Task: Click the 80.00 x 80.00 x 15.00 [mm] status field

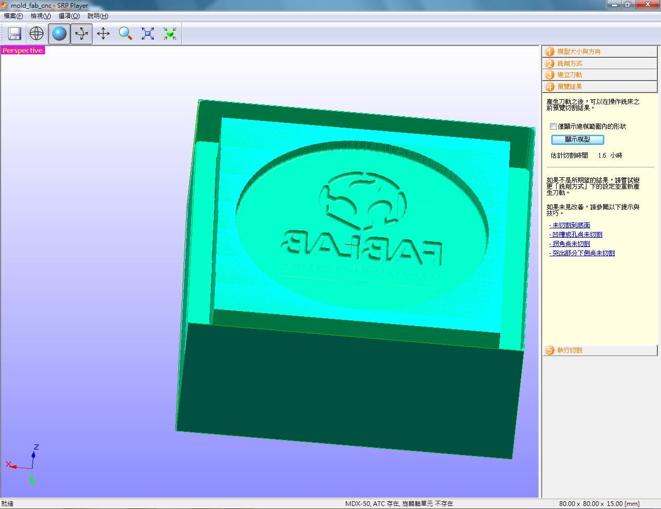Action: pos(599,504)
